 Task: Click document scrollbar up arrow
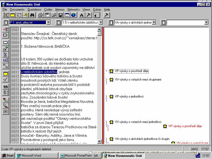[x=99, y=29]
